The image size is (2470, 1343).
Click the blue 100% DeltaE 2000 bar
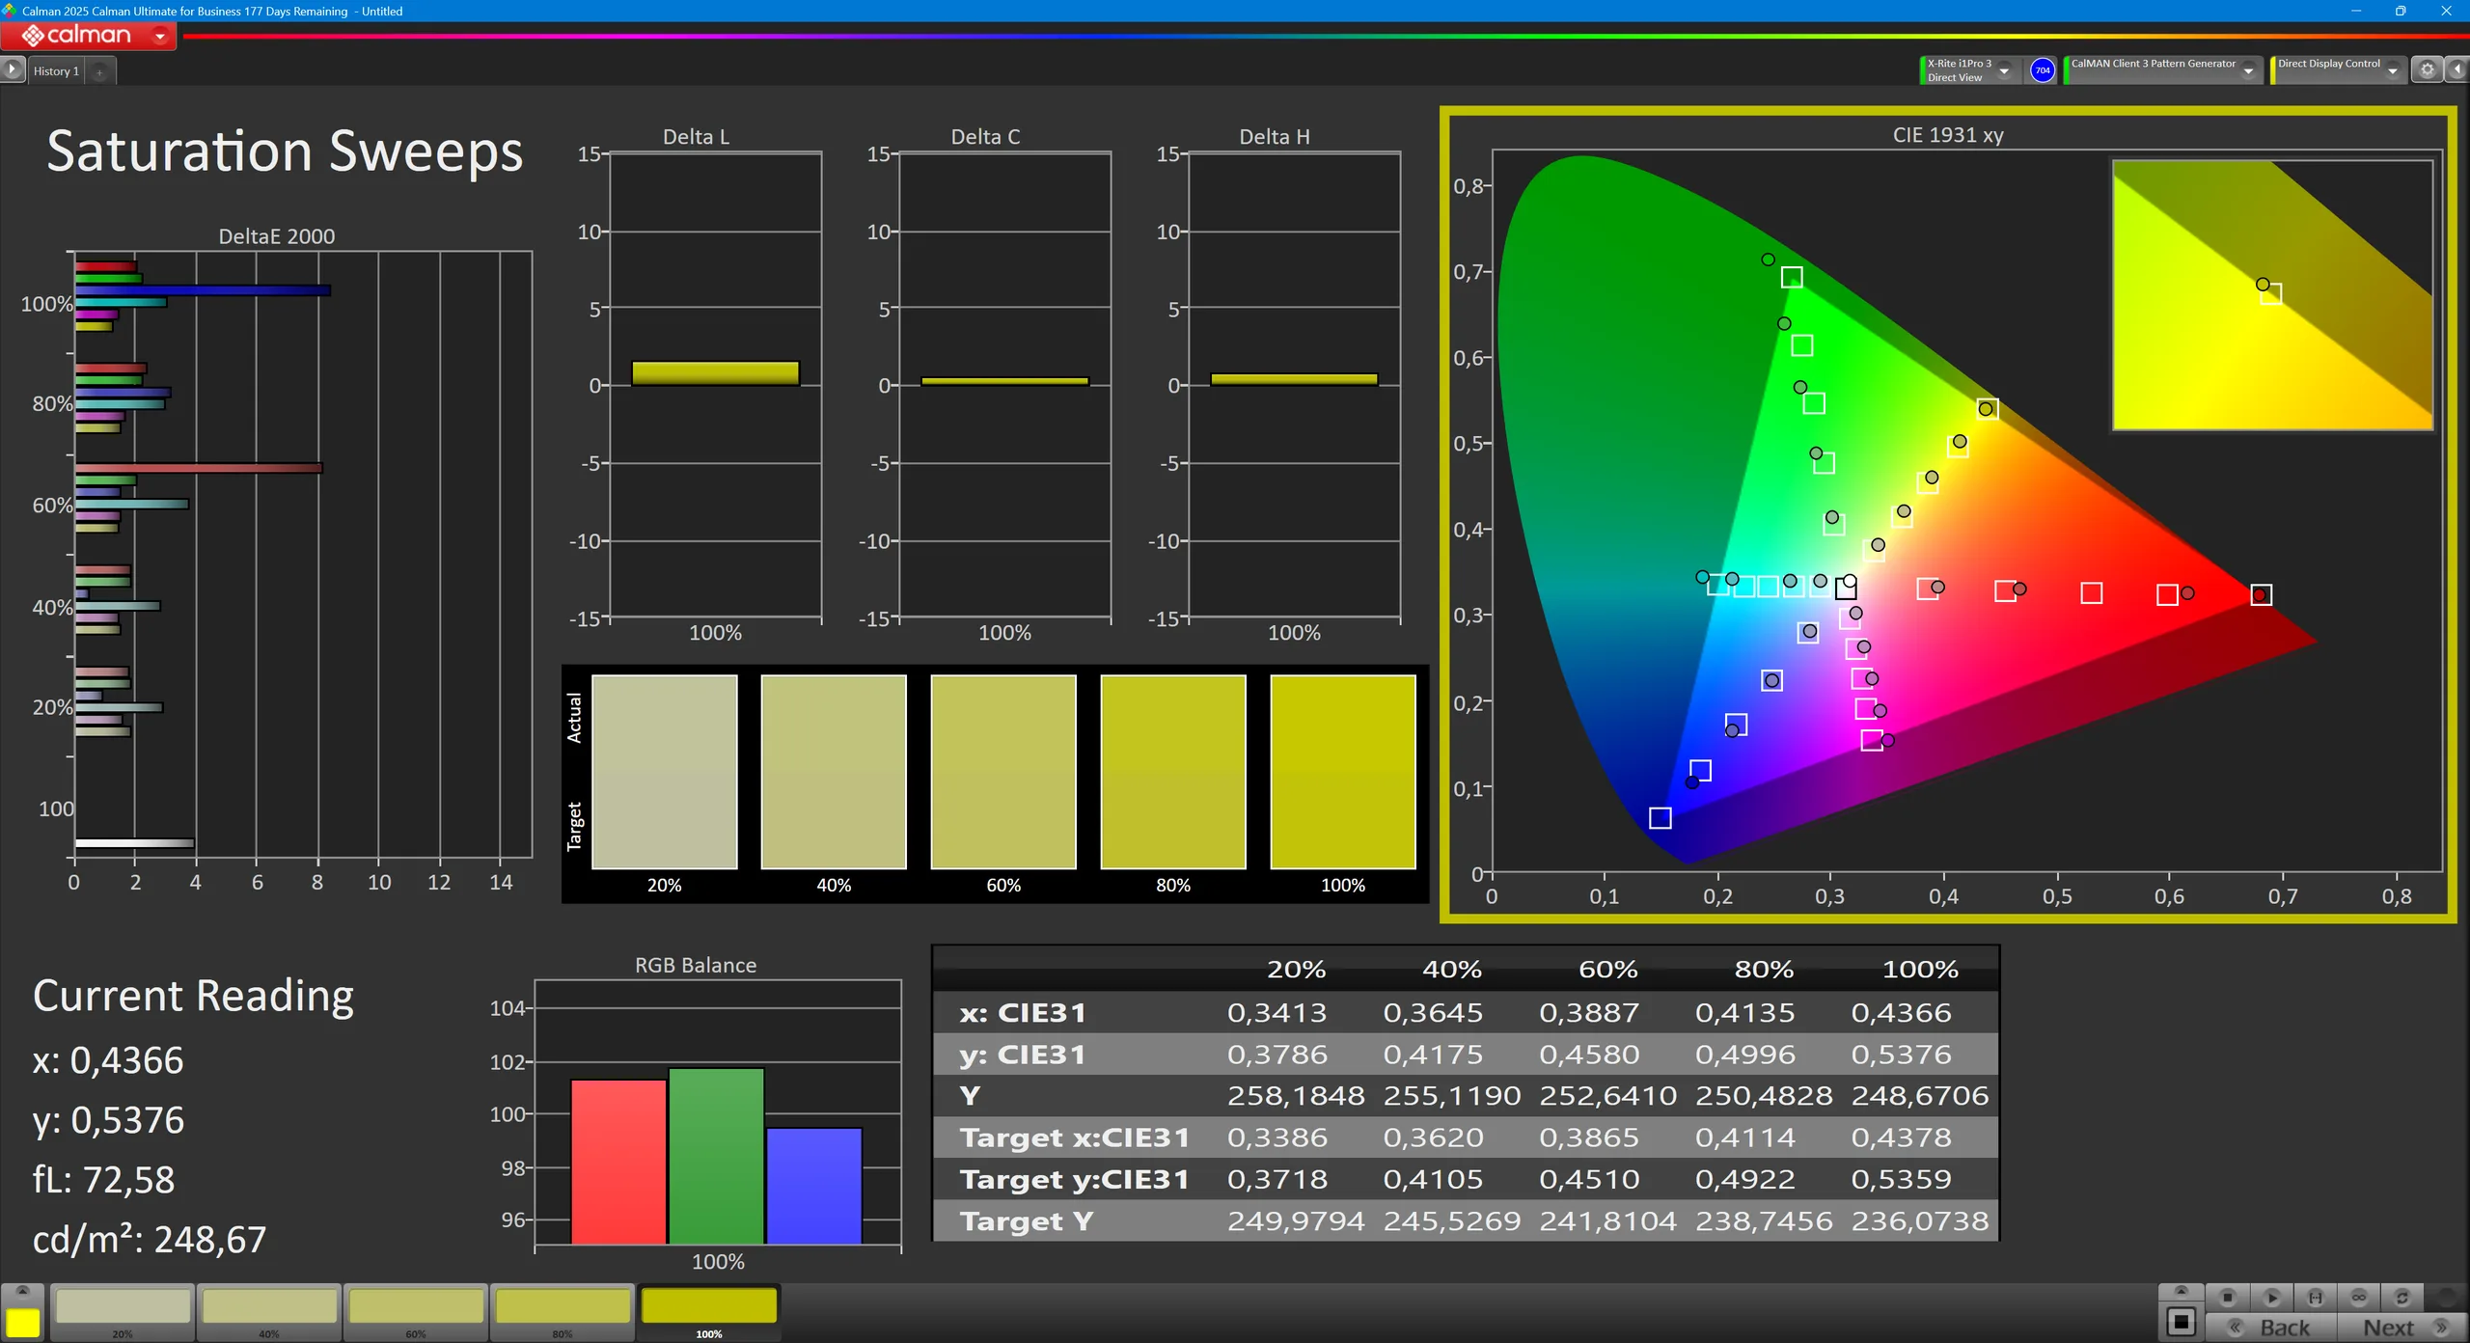point(203,290)
